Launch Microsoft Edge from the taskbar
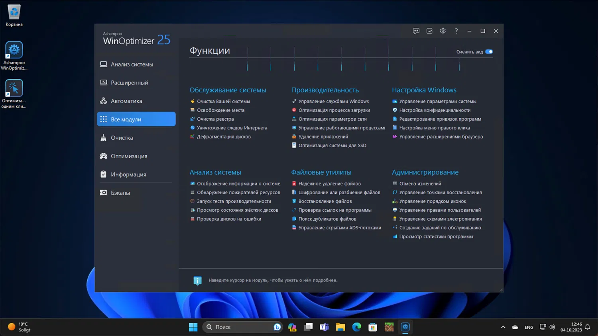 click(357, 327)
